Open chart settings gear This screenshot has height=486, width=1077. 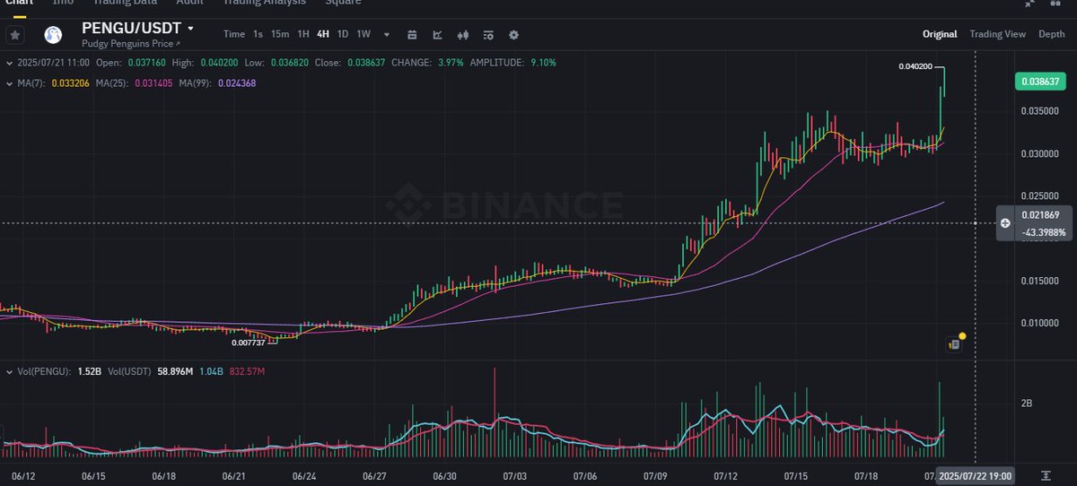pyautogui.click(x=513, y=35)
